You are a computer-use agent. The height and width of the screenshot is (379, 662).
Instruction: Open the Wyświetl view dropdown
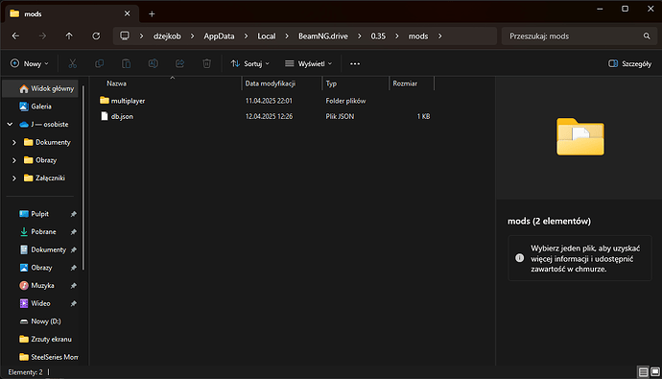pos(308,63)
